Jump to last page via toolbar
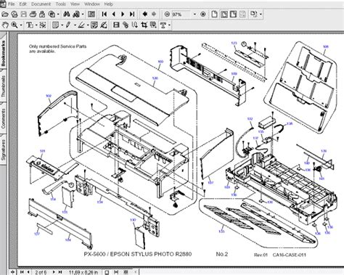 pos(132,15)
